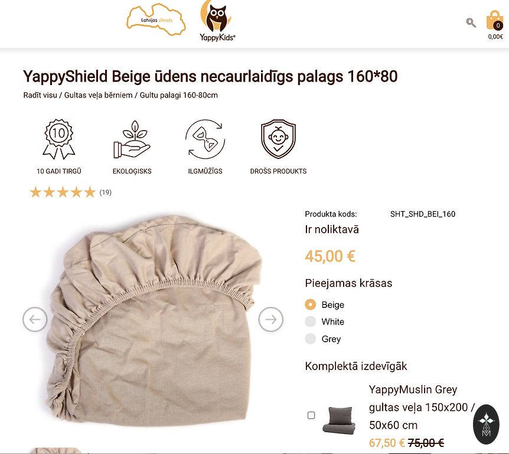The width and height of the screenshot is (509, 454).
Task: Click the Ilgmūžīgs hourglass icon
Action: pos(205,140)
